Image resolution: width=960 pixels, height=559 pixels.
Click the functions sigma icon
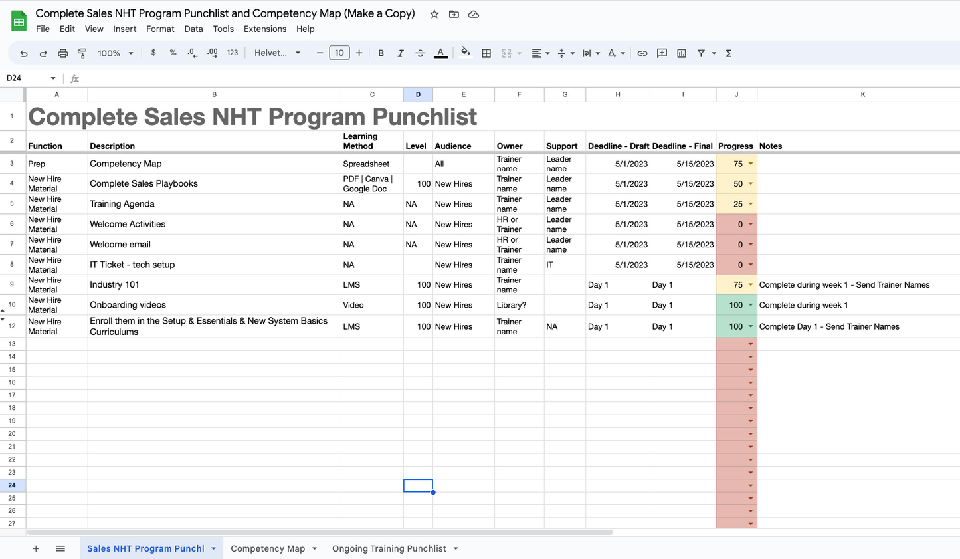pyautogui.click(x=728, y=53)
